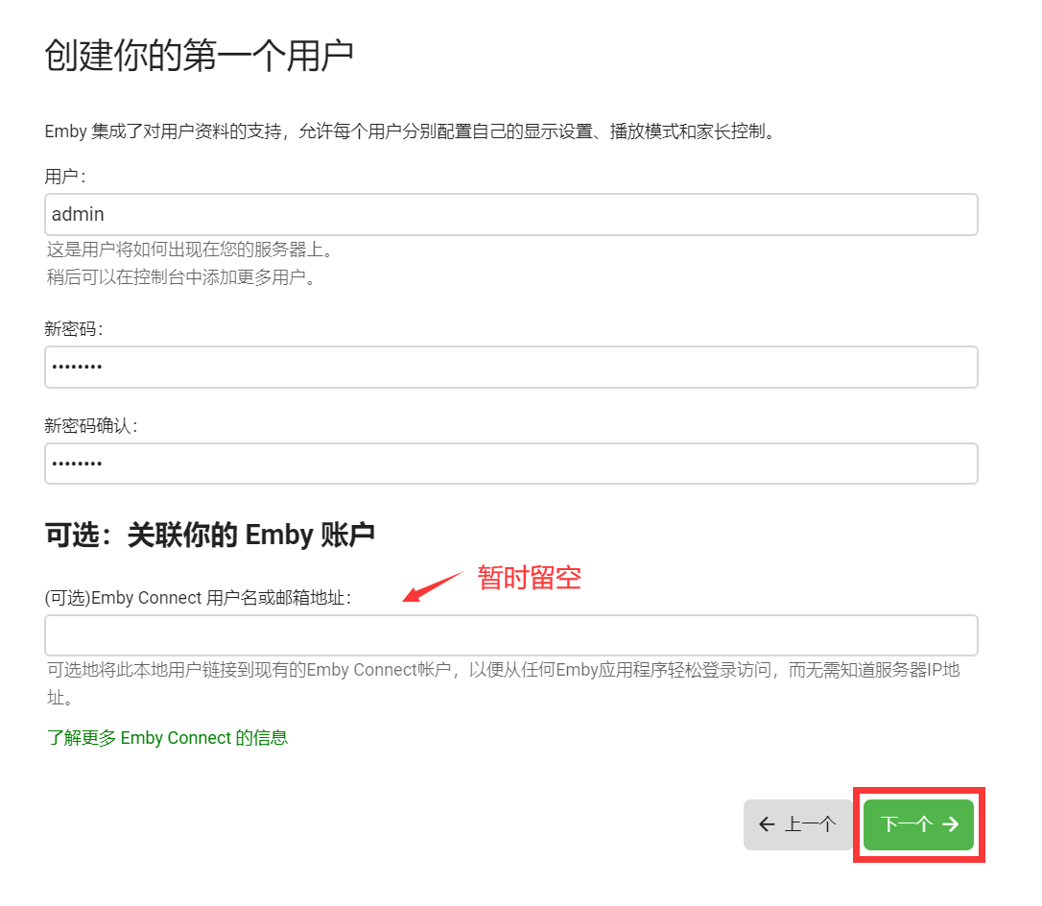Select the 新密码确认 password field
The width and height of the screenshot is (1042, 906).
point(510,464)
